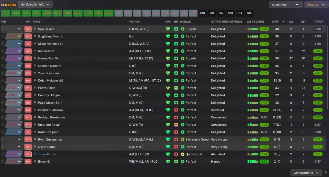This screenshot has width=329, height=177.
Task: Click the Quick Pick button
Action: point(280,5)
